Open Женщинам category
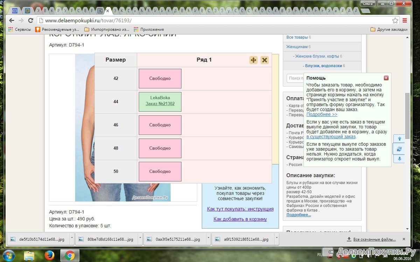Viewport: 420px width, 262px height. pos(297,47)
